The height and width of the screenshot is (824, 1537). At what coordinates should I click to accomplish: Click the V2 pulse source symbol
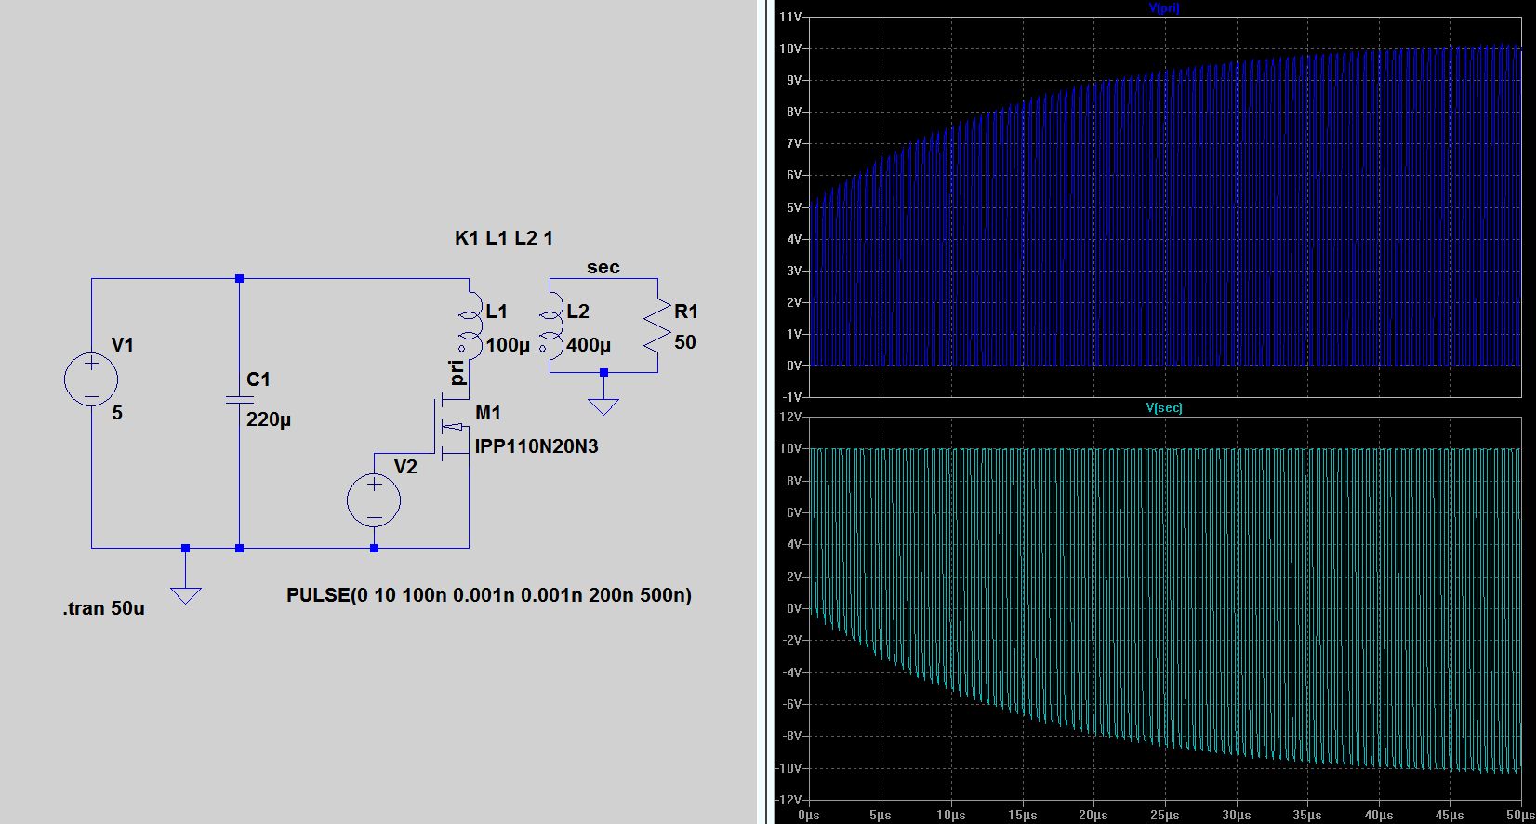[x=374, y=500]
